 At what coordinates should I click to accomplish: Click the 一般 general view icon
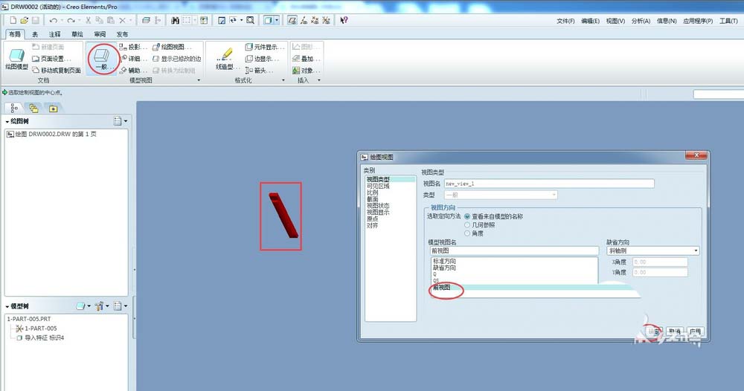[x=102, y=59]
